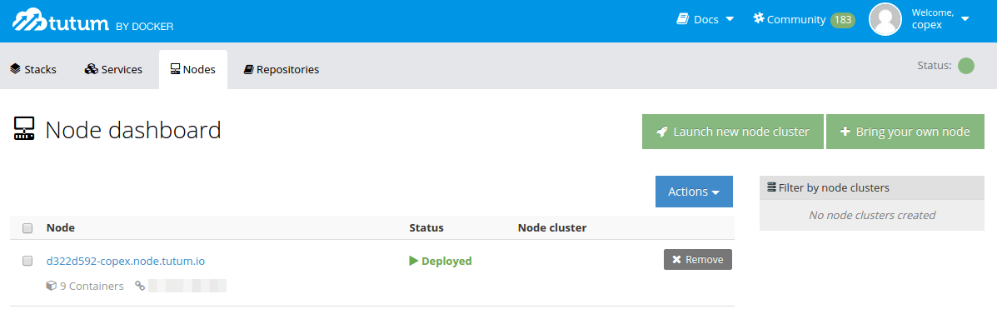997x329 pixels.
Task: Click the Docs book icon
Action: tap(682, 20)
